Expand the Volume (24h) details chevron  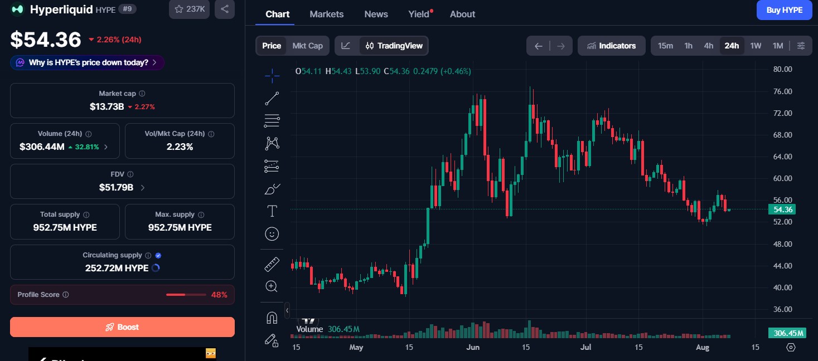tap(106, 147)
